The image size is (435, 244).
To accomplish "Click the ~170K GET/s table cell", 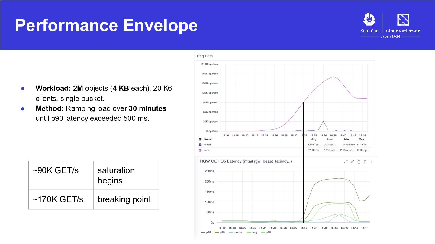I will click(x=61, y=199).
